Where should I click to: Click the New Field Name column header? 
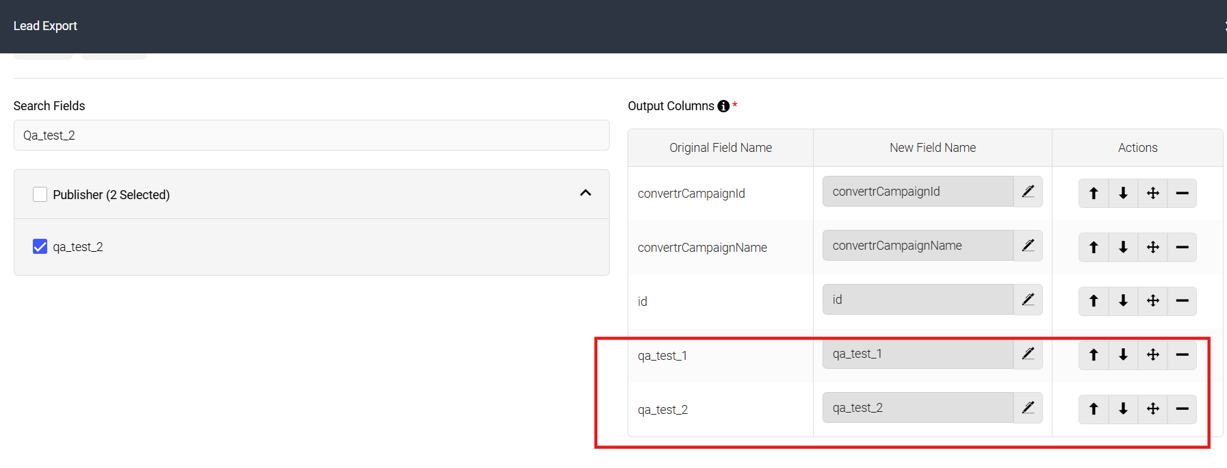pos(933,148)
